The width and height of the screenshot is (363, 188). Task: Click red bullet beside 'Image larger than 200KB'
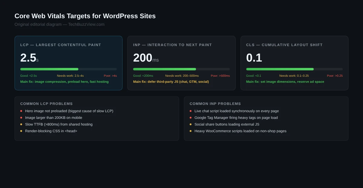[x=21, y=118]
